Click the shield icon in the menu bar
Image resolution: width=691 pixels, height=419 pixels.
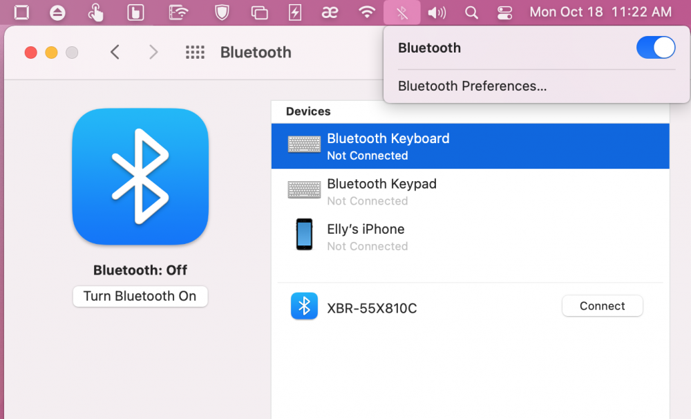[x=222, y=12]
